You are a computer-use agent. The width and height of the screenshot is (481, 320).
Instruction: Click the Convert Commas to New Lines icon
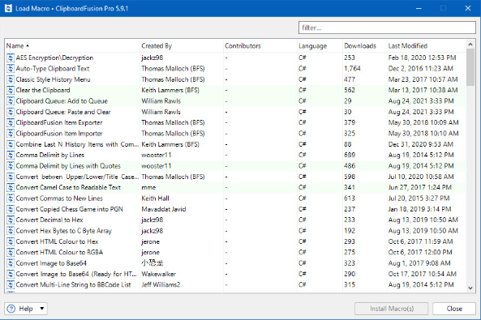11,198
